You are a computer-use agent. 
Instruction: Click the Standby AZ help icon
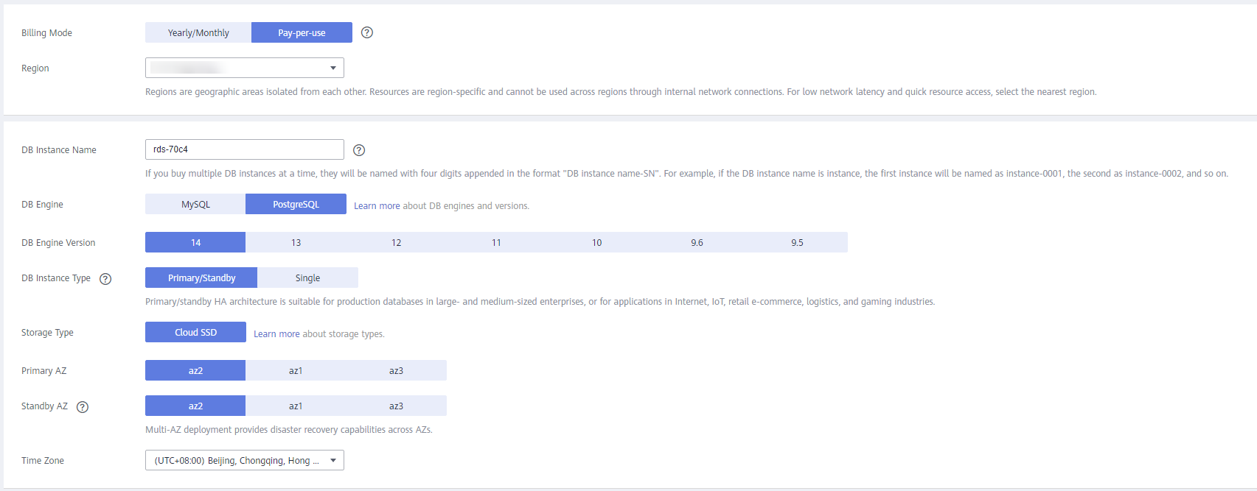pyautogui.click(x=83, y=407)
